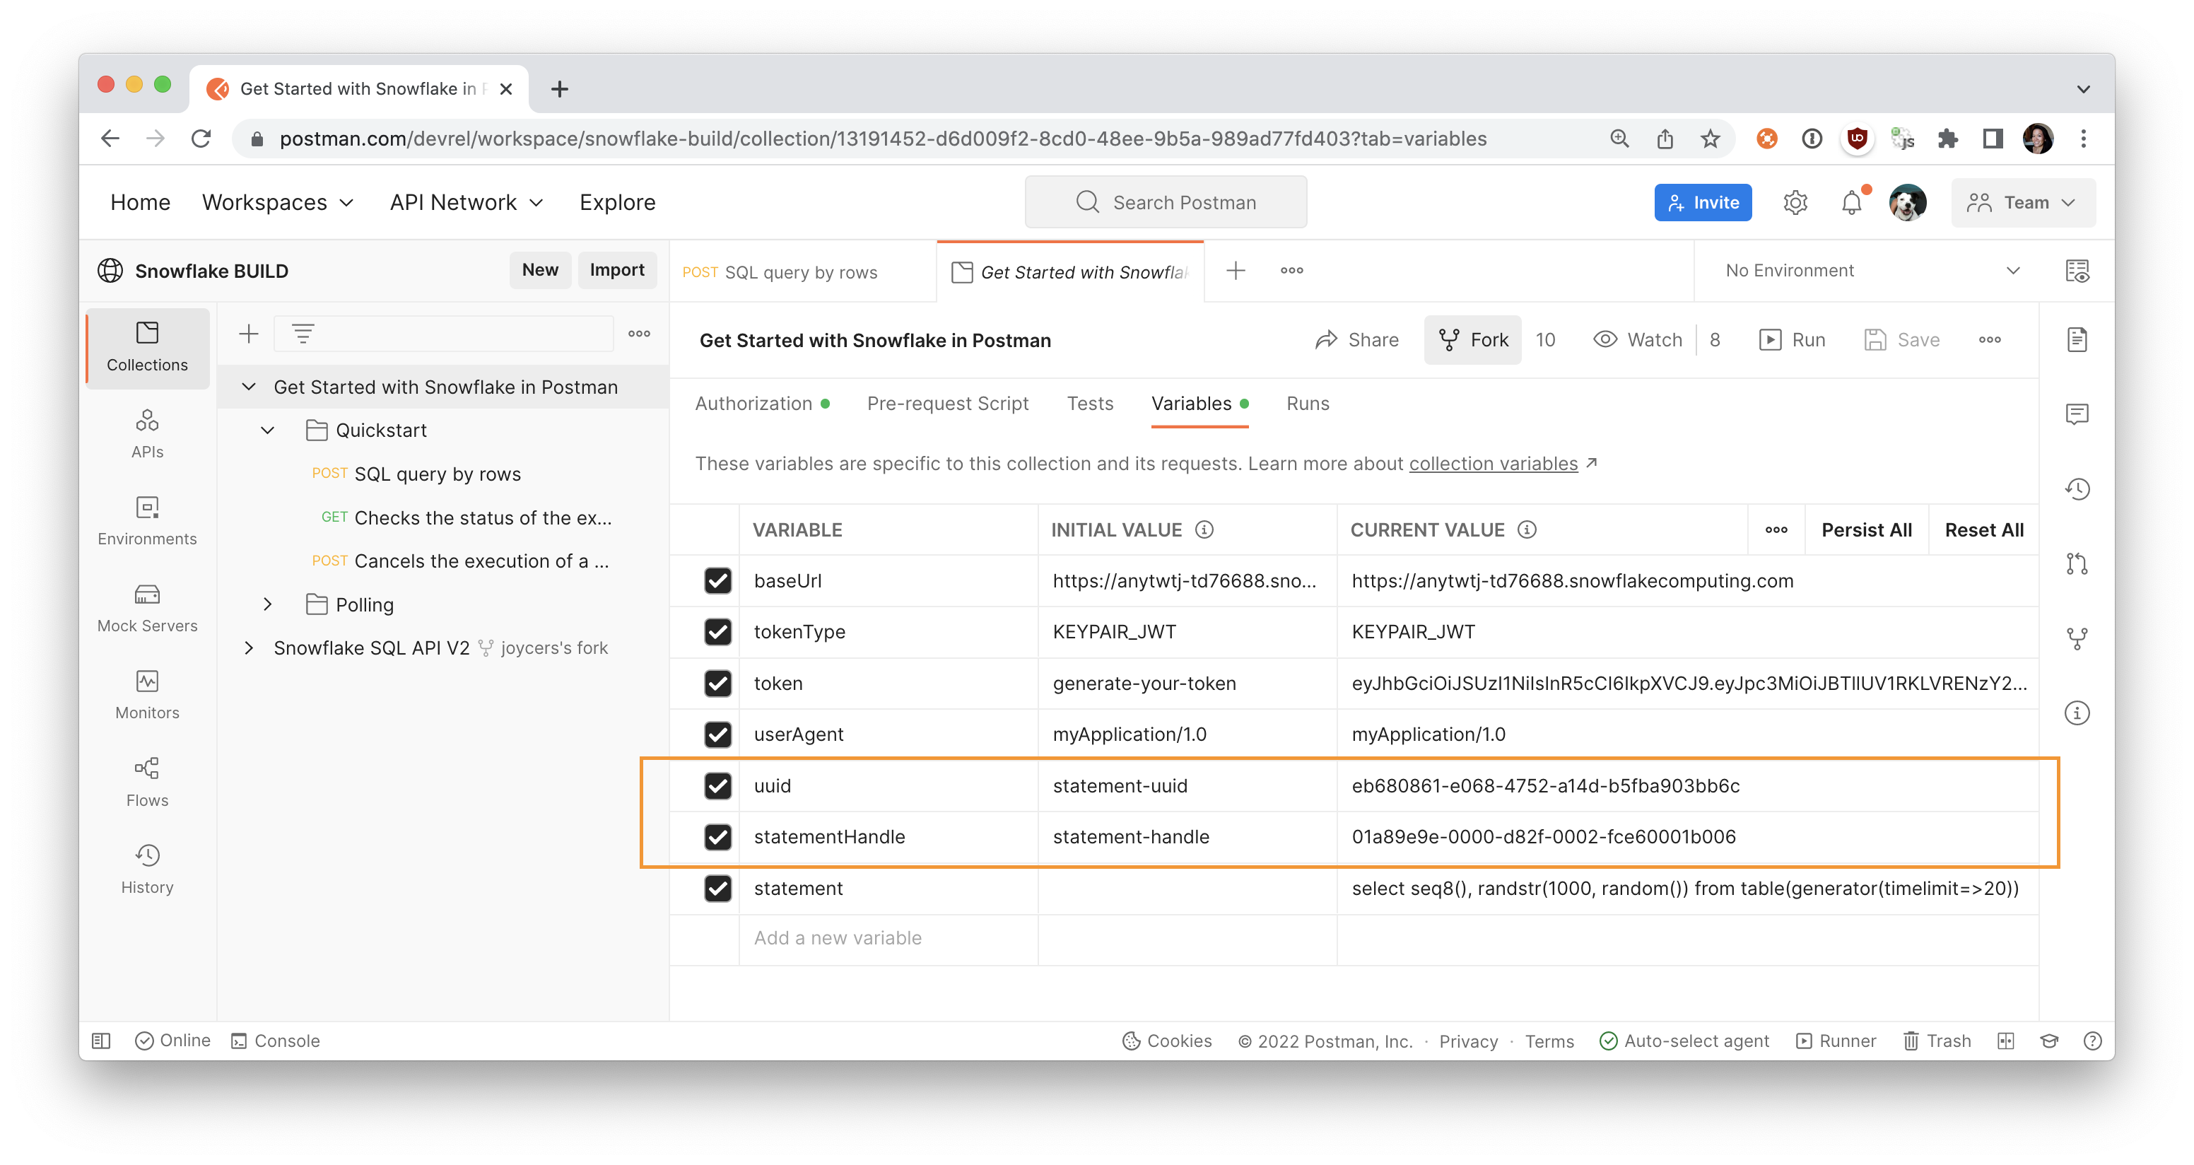Switch to the Authorization tab

click(753, 404)
